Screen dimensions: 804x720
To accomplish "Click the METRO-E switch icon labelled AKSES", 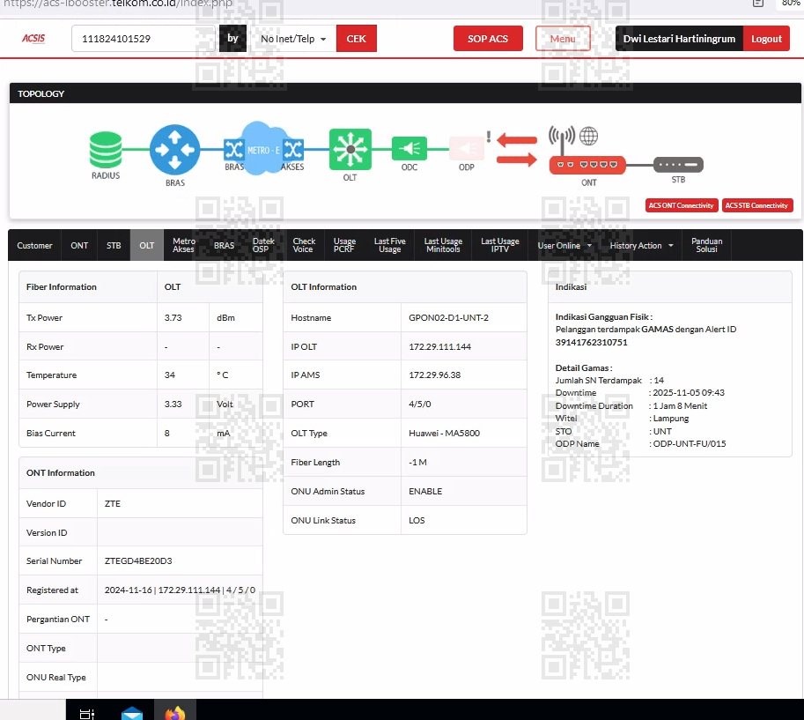I will [x=293, y=150].
